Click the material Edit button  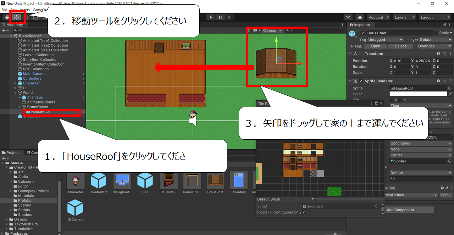446,195
